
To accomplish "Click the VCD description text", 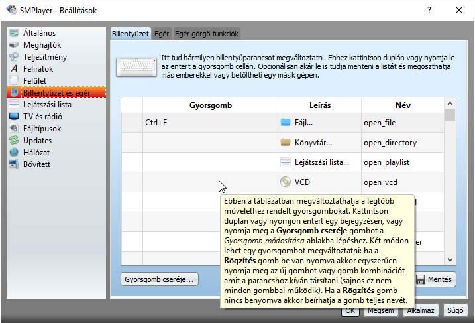I will pyautogui.click(x=302, y=182).
